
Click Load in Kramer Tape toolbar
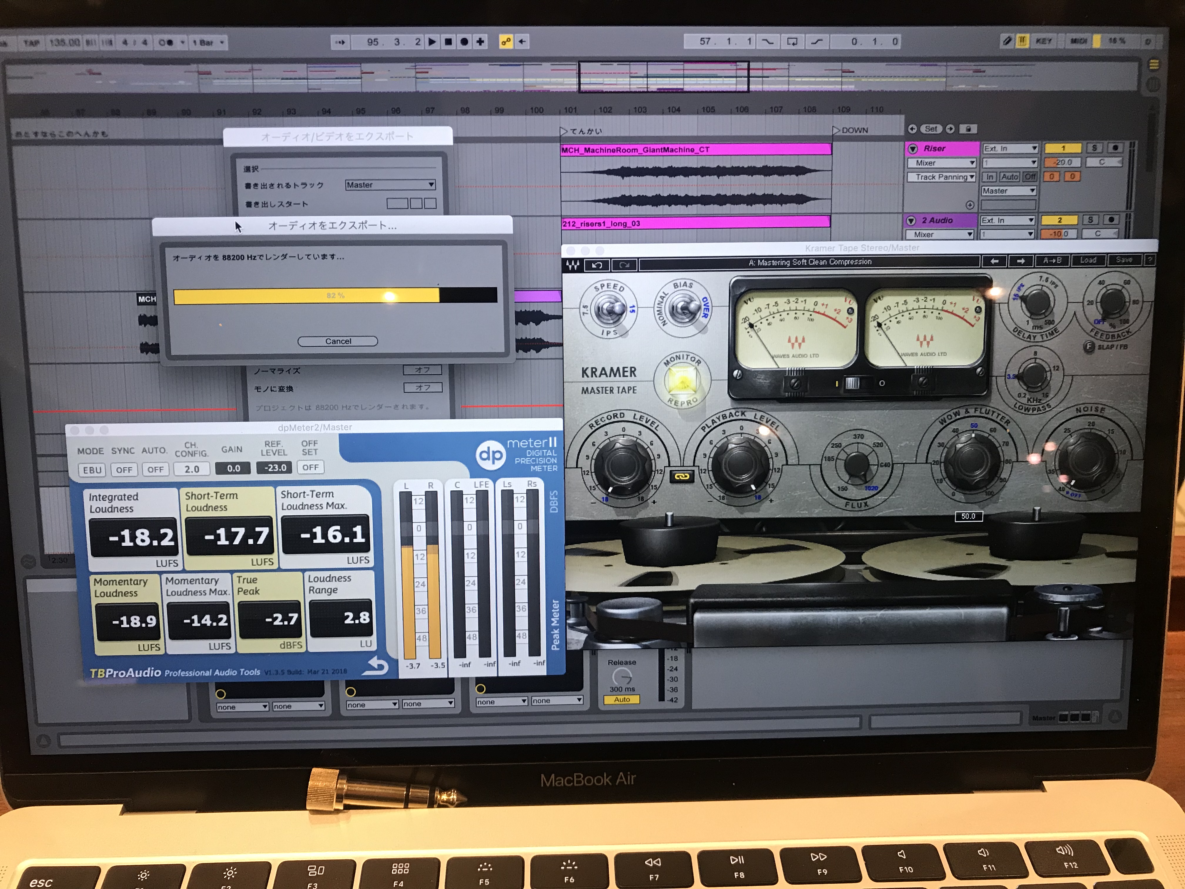(x=1088, y=260)
